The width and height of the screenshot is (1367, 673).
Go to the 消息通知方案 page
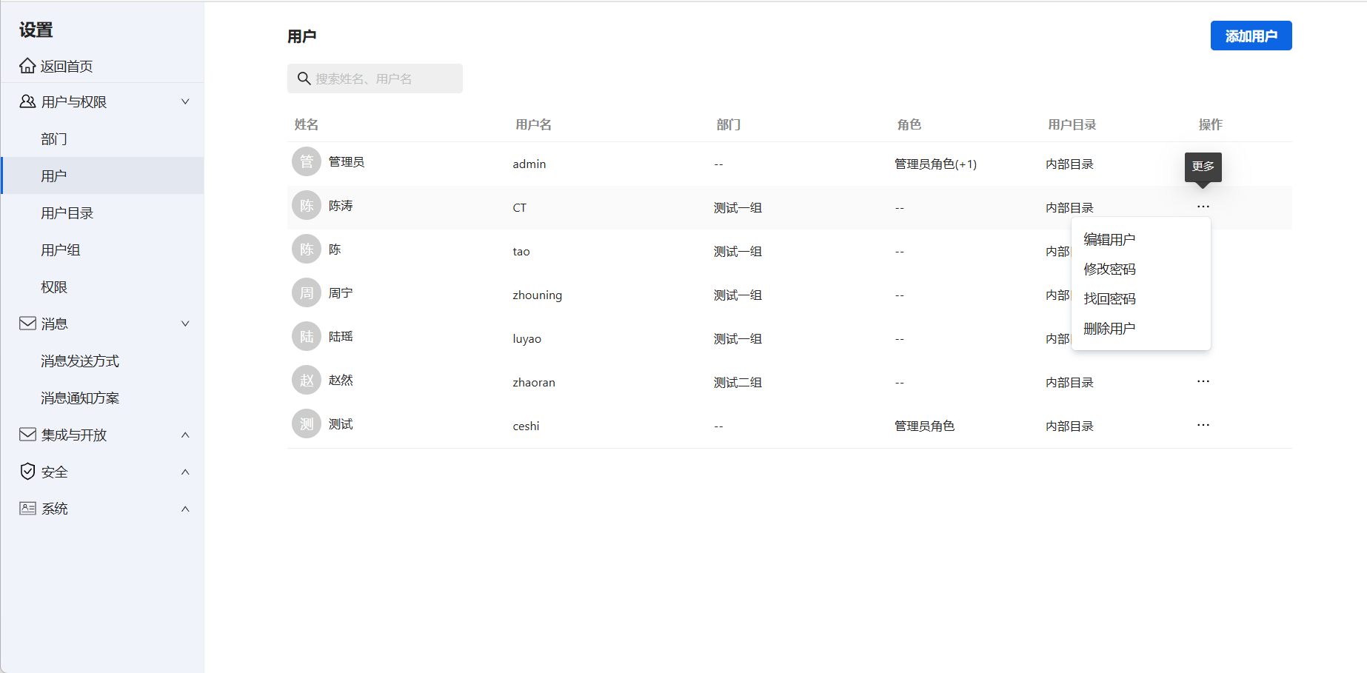(x=78, y=398)
